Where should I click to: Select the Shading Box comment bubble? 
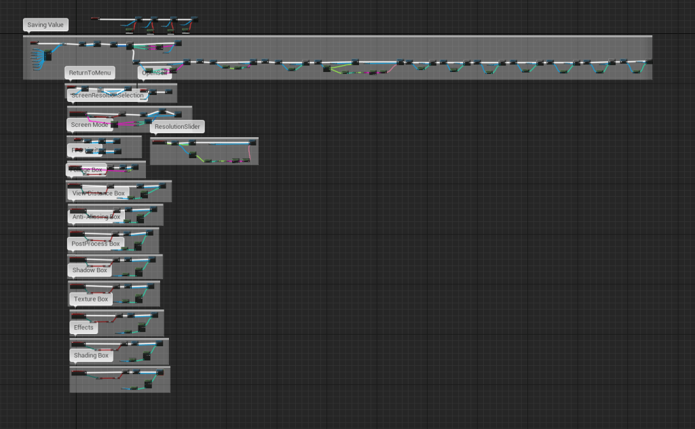point(91,355)
